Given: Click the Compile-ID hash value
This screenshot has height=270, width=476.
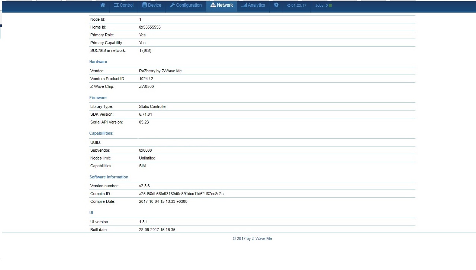Looking at the screenshot, I should pos(181,194).
